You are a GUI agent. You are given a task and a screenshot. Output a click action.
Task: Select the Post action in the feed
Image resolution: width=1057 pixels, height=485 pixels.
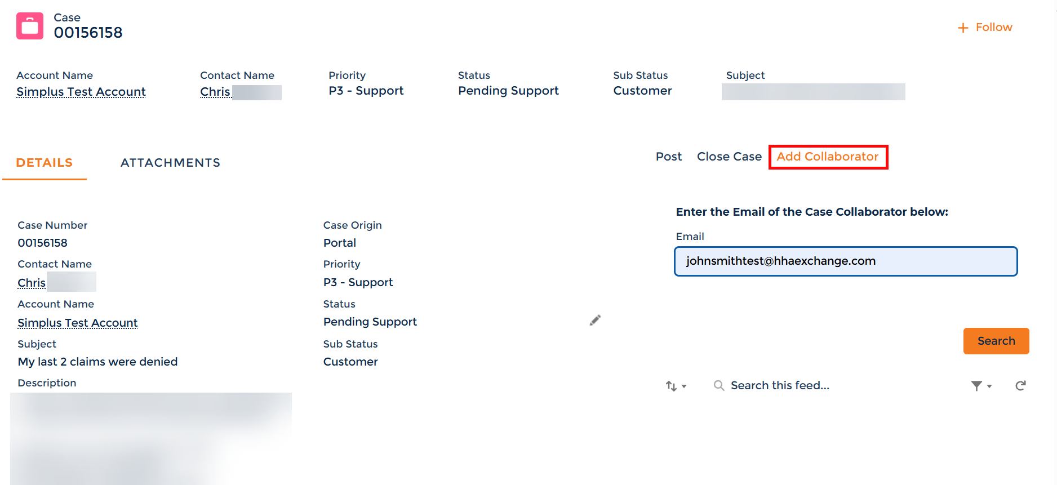coord(669,157)
